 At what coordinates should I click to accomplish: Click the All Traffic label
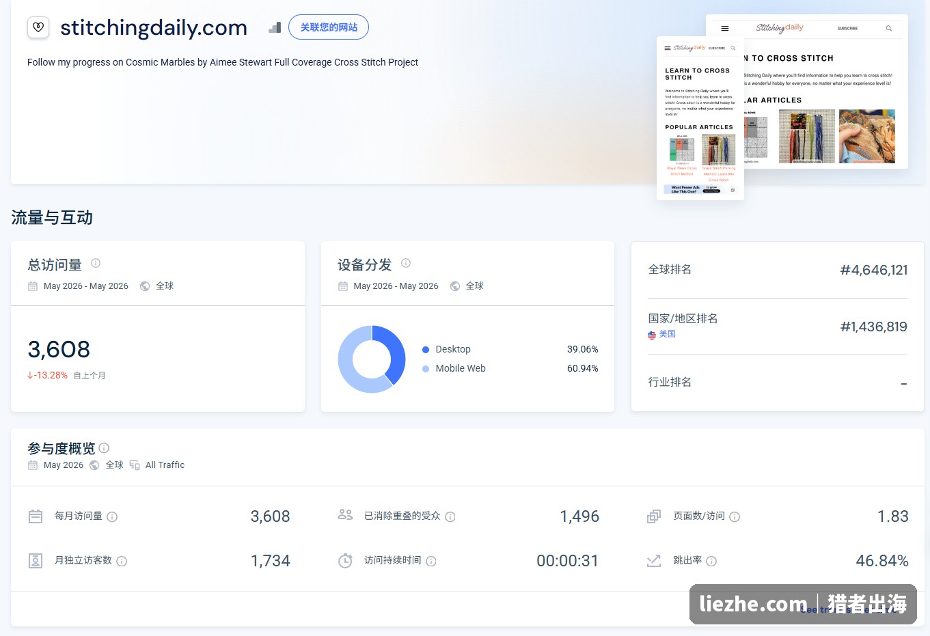coord(165,465)
